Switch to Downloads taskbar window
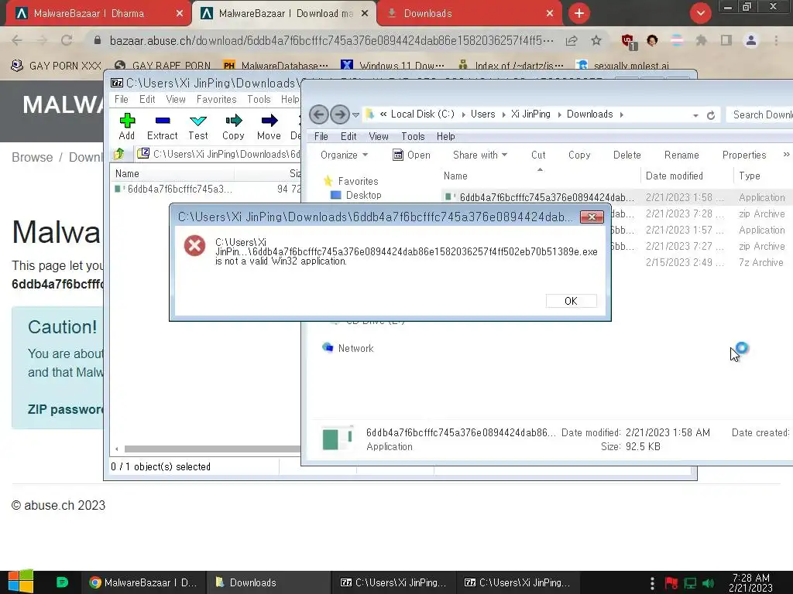 pyautogui.click(x=268, y=582)
